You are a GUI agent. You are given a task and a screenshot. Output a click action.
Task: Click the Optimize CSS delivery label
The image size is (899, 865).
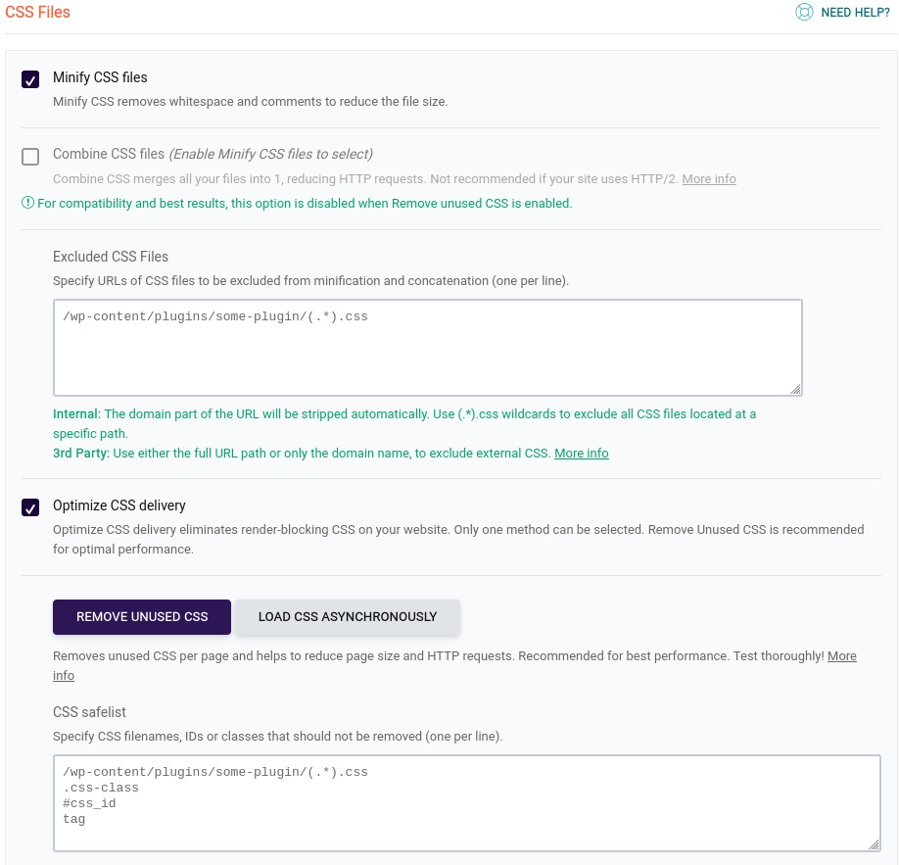pyautogui.click(x=119, y=505)
